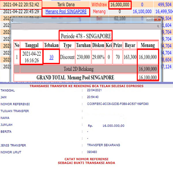Select the red Menang status text

coord(99,12)
